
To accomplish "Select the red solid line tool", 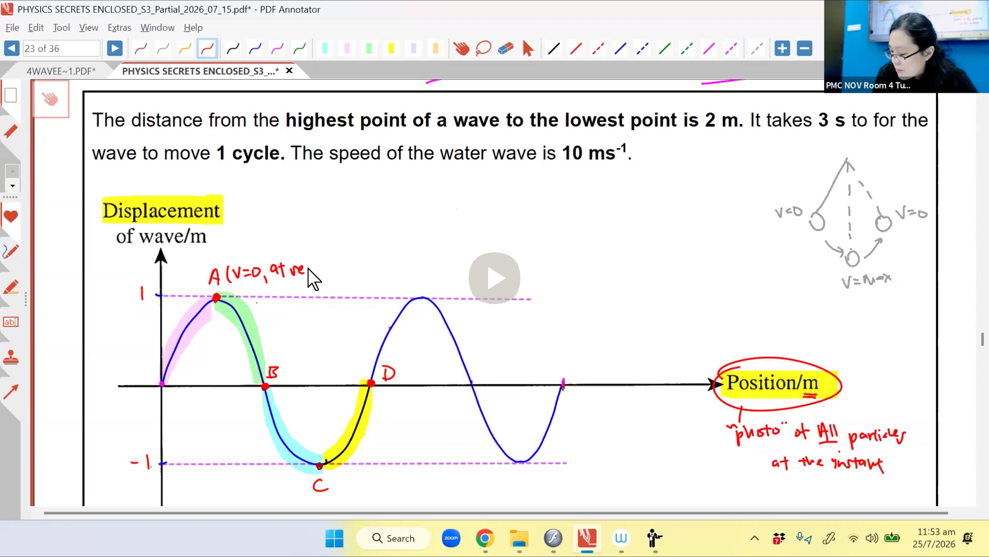I will click(576, 49).
